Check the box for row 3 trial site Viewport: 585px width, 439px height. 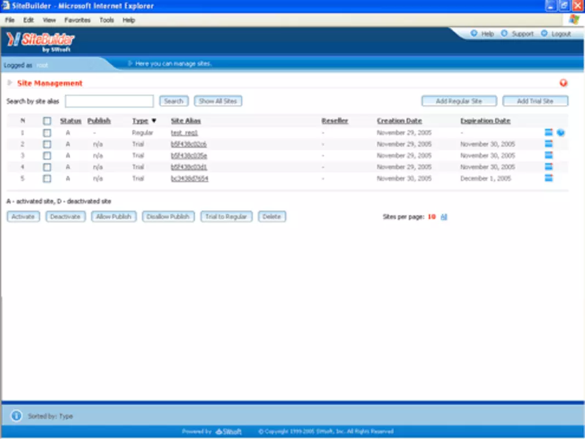[x=47, y=156]
